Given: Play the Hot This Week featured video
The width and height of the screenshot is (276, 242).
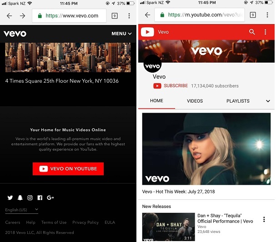Looking at the screenshot, I should 206,149.
